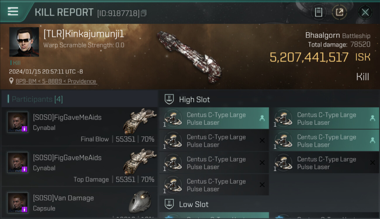Tap the High Slot section icon
This screenshot has height=219, width=380.
pos(169,99)
